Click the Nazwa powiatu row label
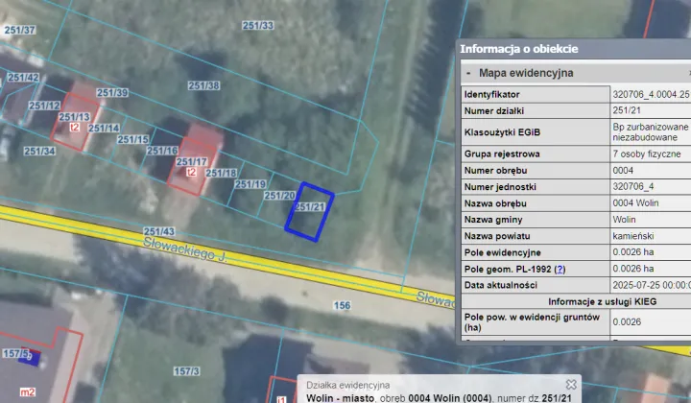Image resolution: width=691 pixels, height=403 pixels. click(x=497, y=236)
